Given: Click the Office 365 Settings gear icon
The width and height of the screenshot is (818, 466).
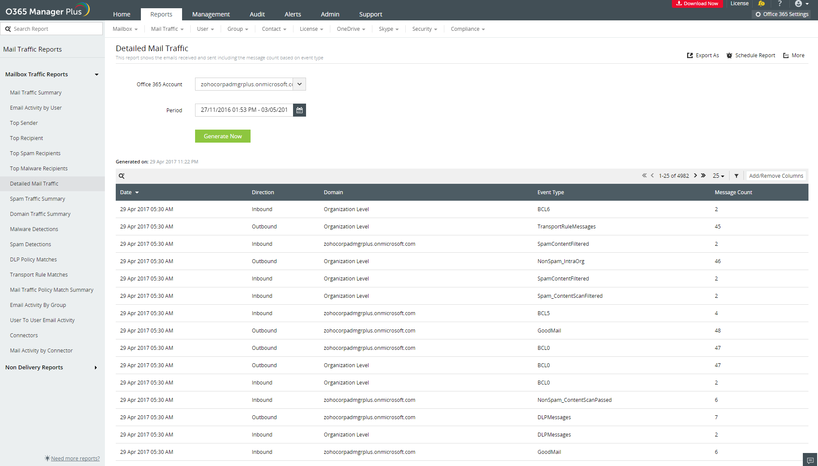Looking at the screenshot, I should [x=758, y=14].
